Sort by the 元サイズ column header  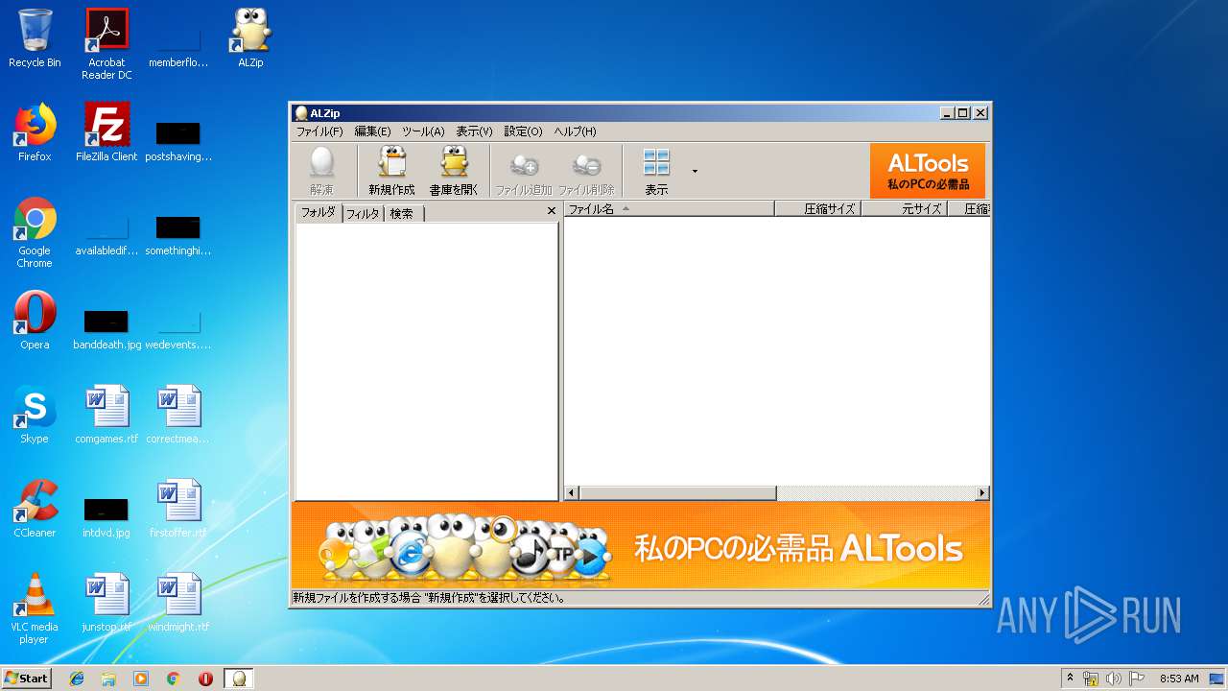click(x=904, y=208)
